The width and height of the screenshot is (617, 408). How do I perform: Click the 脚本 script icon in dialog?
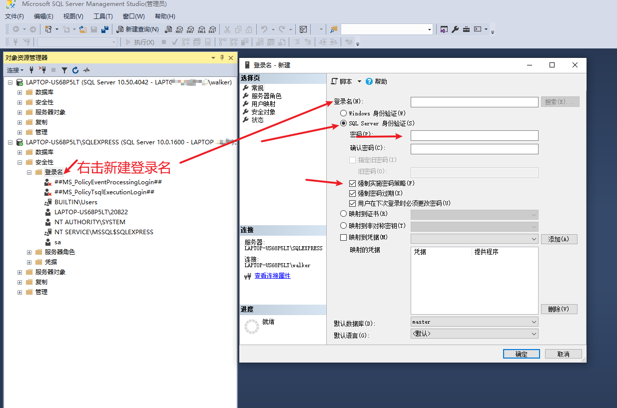[335, 81]
